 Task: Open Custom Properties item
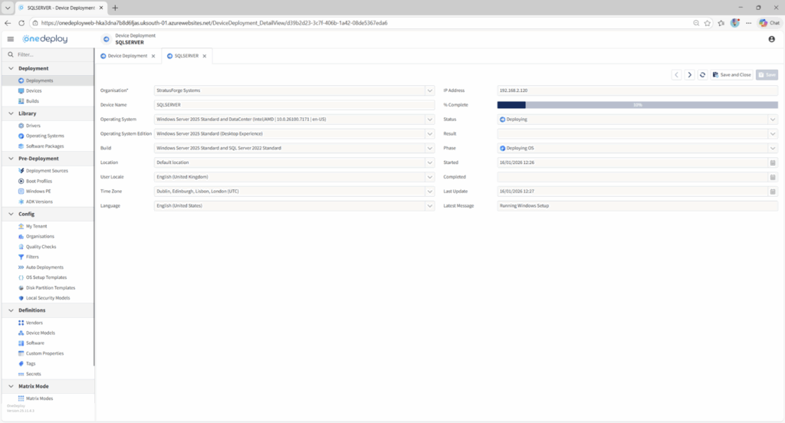(44, 353)
